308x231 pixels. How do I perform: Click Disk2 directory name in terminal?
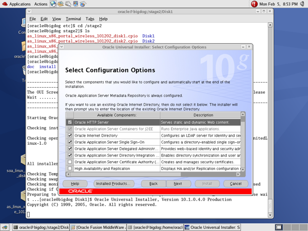148,41
